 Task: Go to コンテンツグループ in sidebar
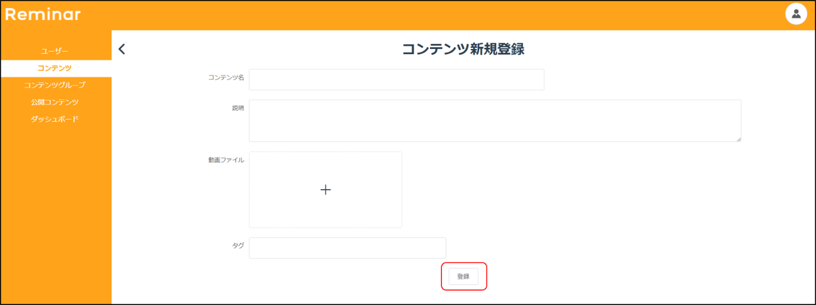[x=55, y=85]
